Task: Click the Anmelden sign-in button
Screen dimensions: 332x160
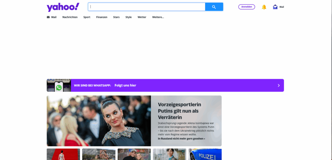Action: tap(247, 7)
